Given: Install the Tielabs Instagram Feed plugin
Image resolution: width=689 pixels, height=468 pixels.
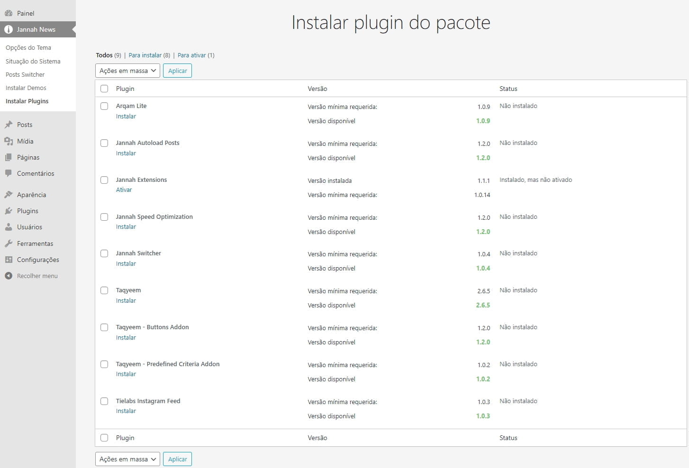Looking at the screenshot, I should (x=126, y=411).
